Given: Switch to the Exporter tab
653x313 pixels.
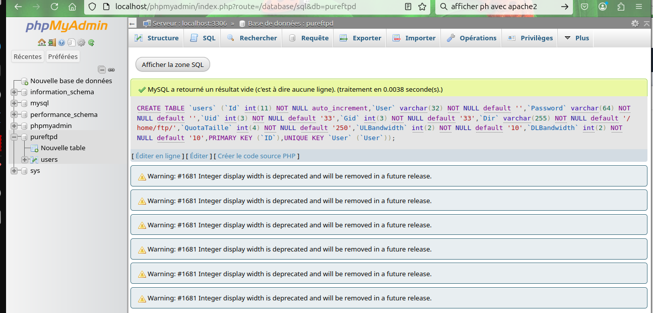Looking at the screenshot, I should point(360,38).
